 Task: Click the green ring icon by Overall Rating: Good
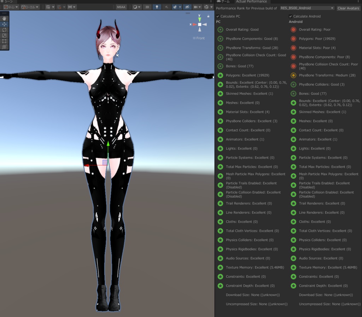pyautogui.click(x=221, y=30)
